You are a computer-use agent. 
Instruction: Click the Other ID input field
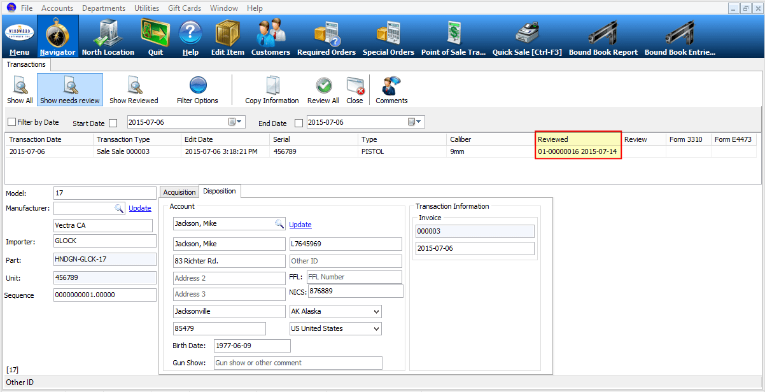point(346,261)
